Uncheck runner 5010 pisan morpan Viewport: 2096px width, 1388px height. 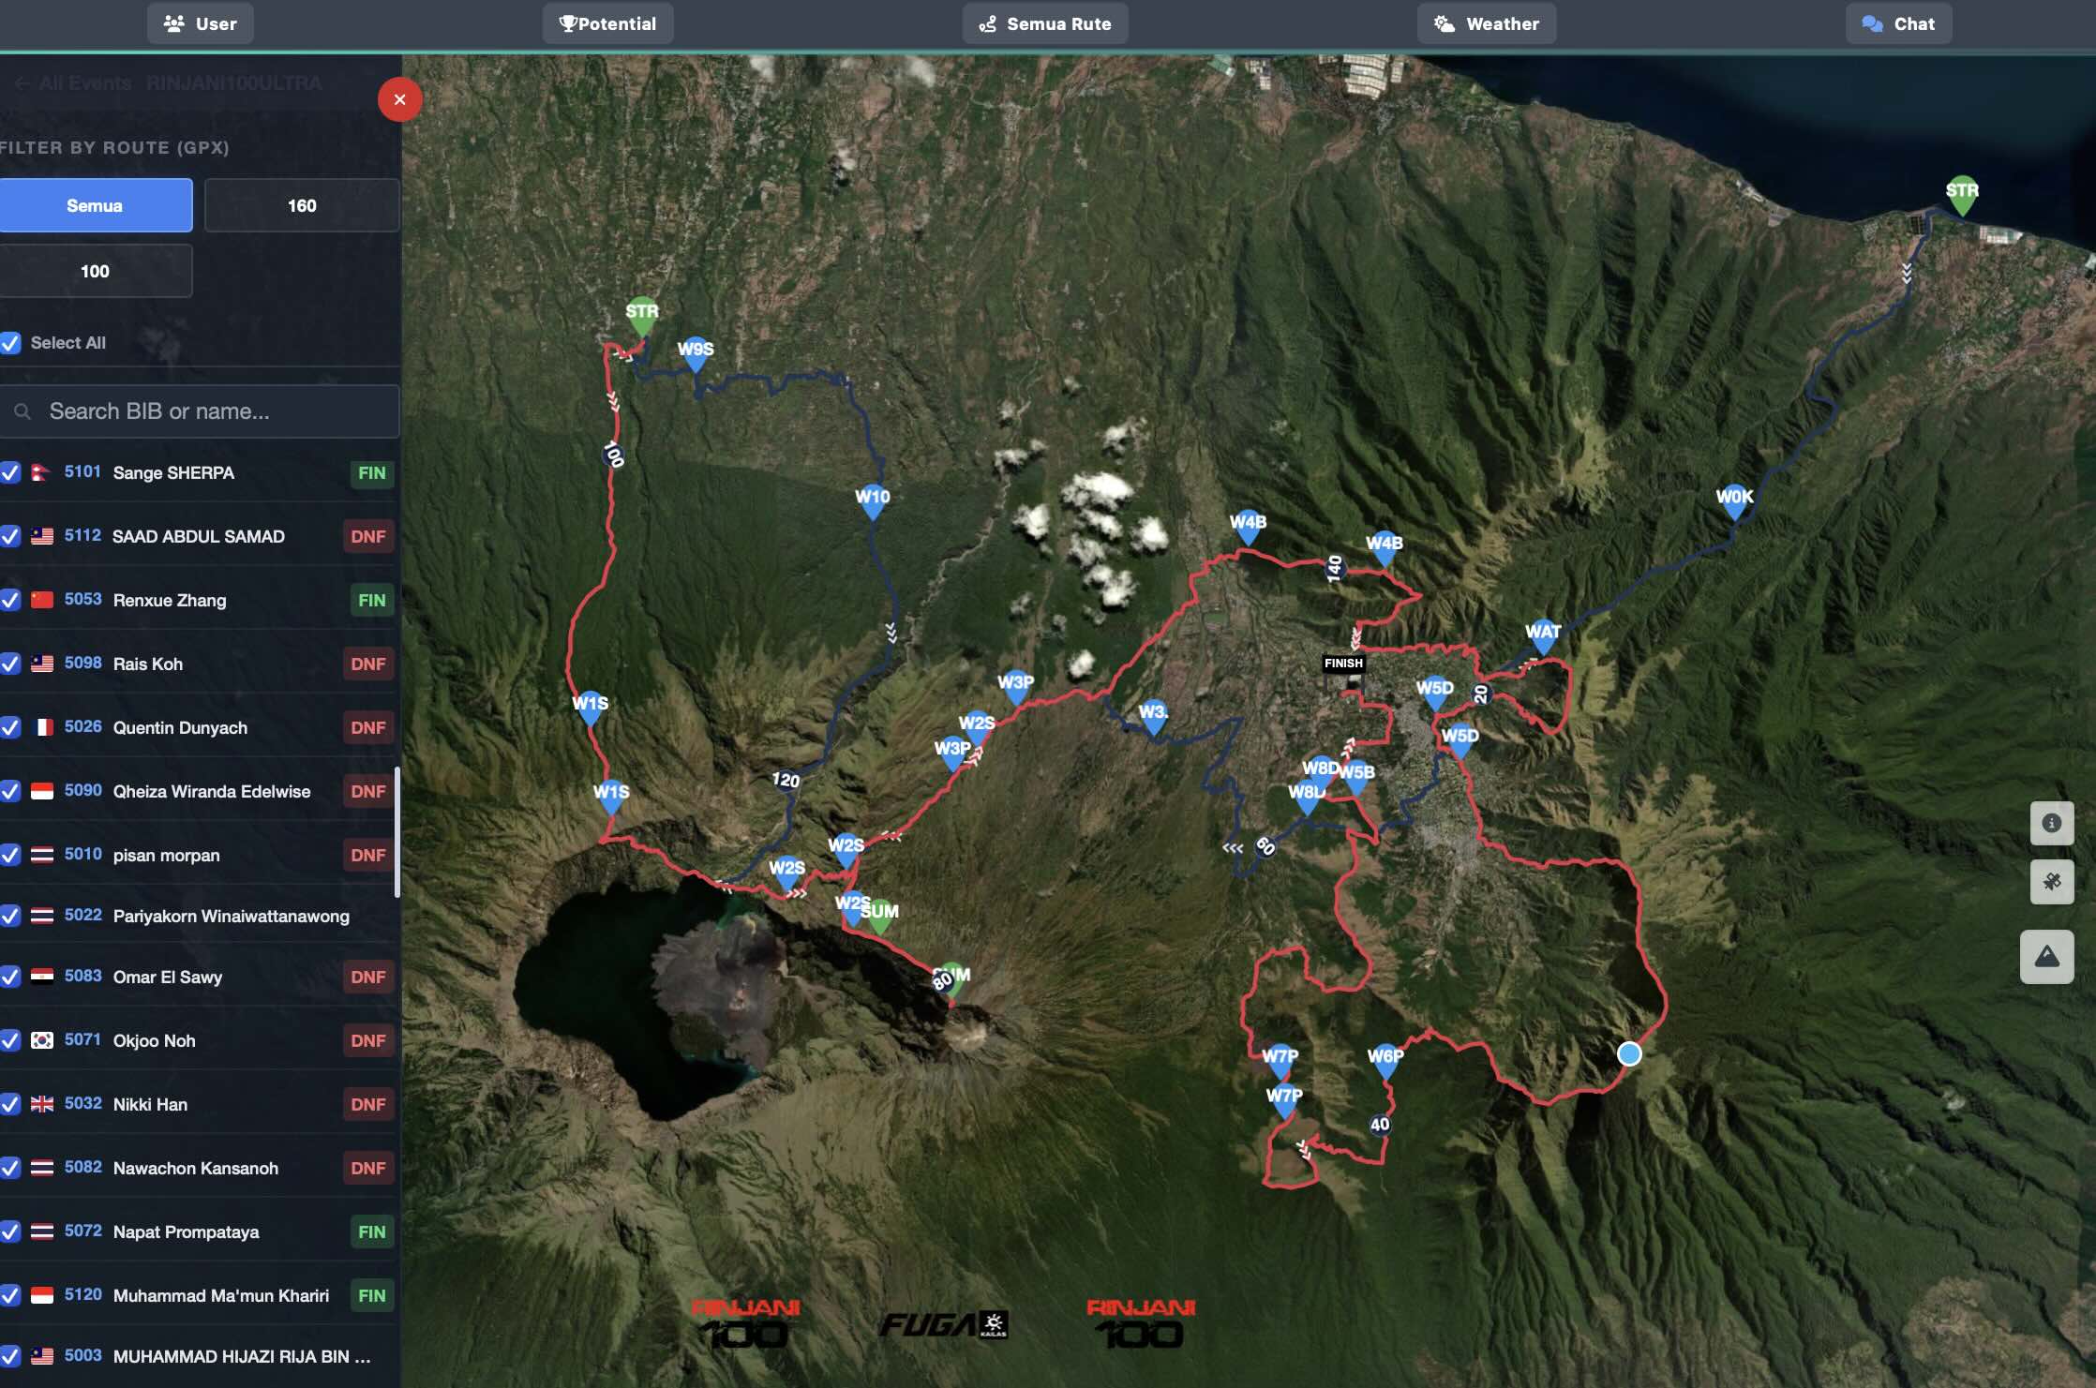(x=10, y=855)
